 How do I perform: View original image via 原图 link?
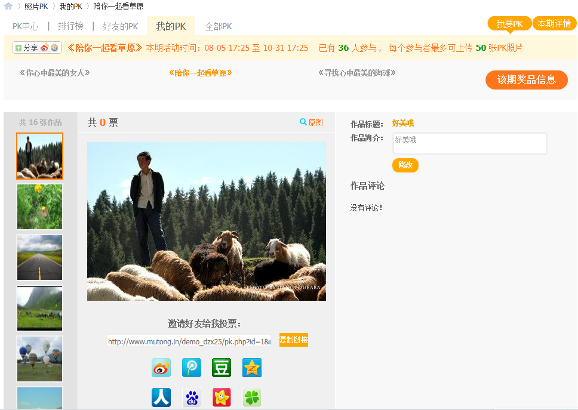coord(315,122)
